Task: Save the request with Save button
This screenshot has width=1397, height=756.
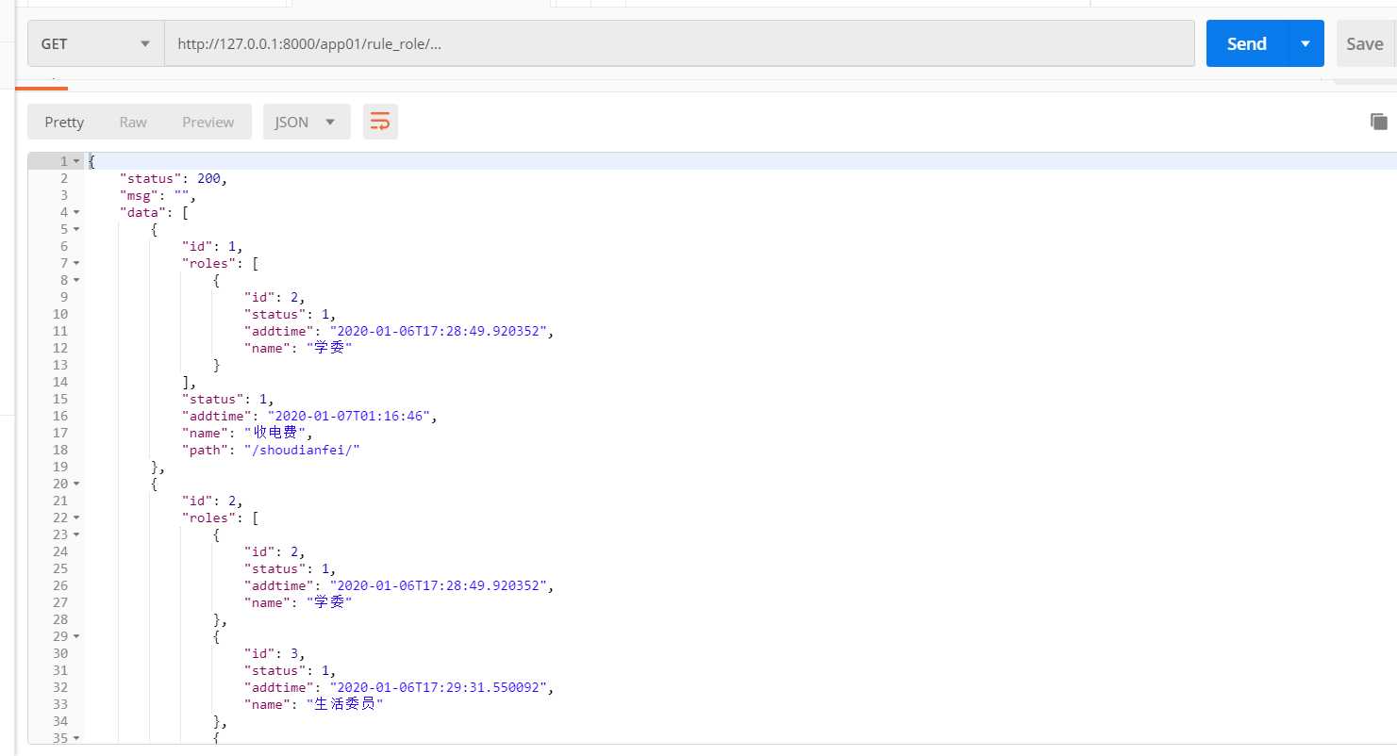Action: point(1364,44)
